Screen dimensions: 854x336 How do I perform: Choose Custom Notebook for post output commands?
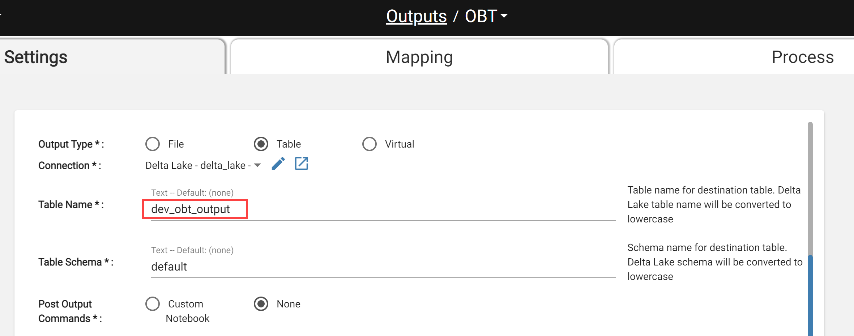153,304
